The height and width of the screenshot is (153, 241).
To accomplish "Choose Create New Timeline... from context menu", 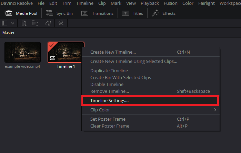I will (151, 52).
